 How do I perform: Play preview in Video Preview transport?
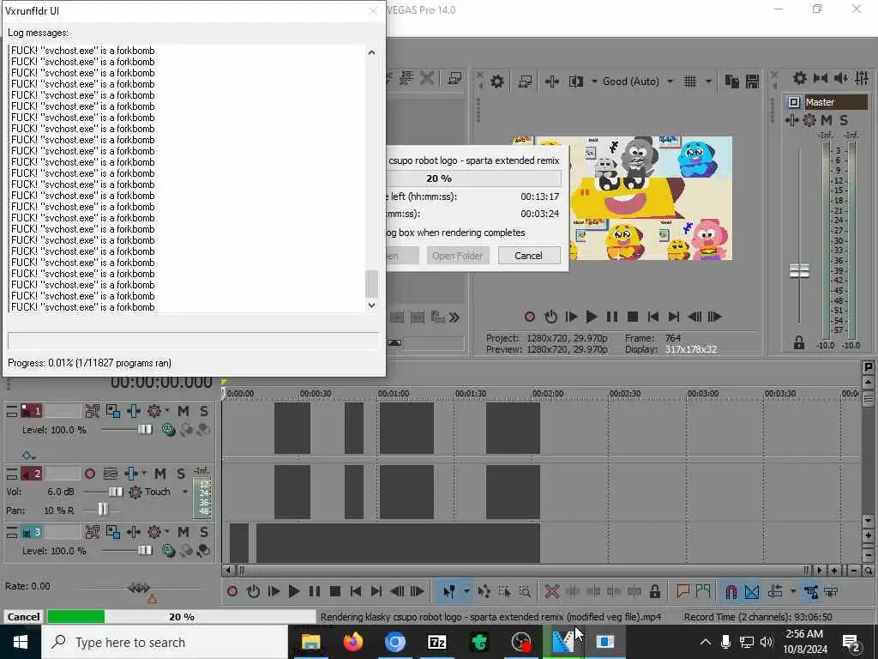point(592,317)
